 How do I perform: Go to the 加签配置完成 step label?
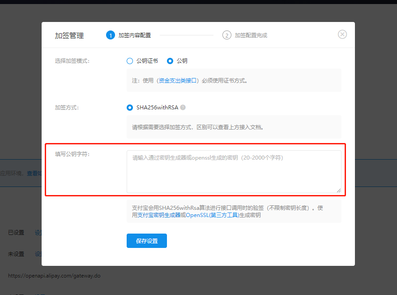click(251, 35)
